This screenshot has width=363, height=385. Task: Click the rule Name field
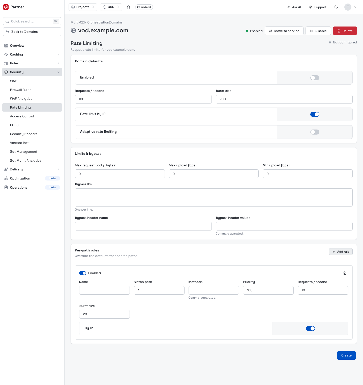tap(104, 290)
